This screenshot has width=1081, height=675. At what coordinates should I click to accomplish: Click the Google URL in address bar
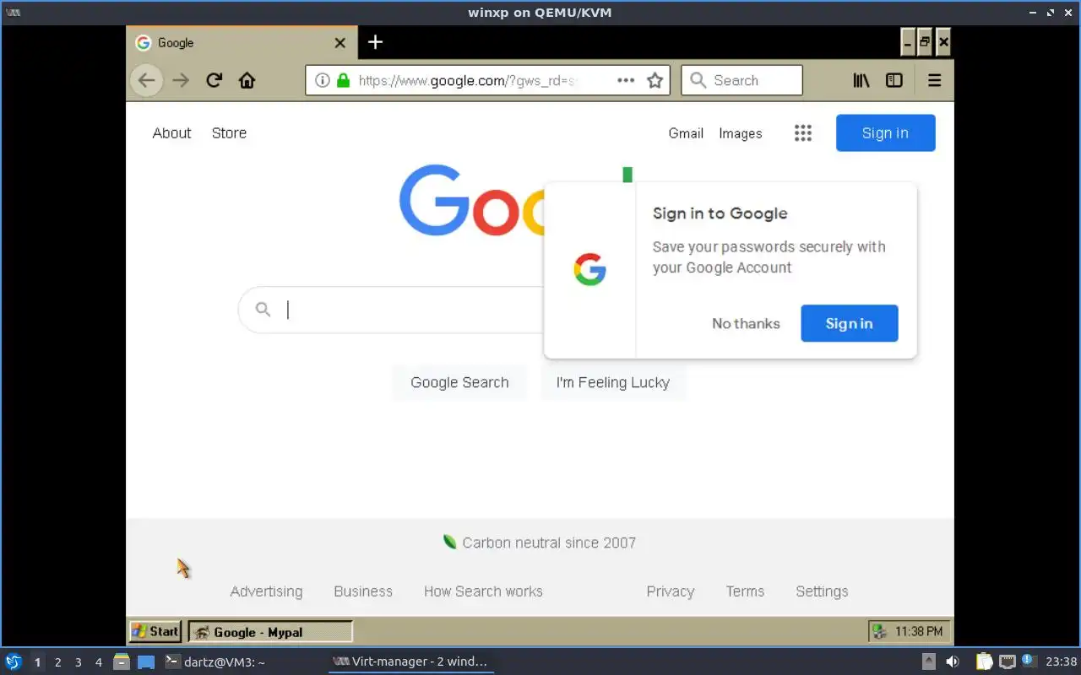[468, 80]
